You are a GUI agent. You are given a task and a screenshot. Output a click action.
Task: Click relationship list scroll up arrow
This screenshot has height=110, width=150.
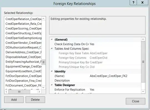[43, 19]
